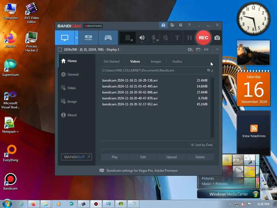This screenshot has width=277, height=208.
Task: Click the region selection rectangle icon
Action: pyautogui.click(x=60, y=50)
